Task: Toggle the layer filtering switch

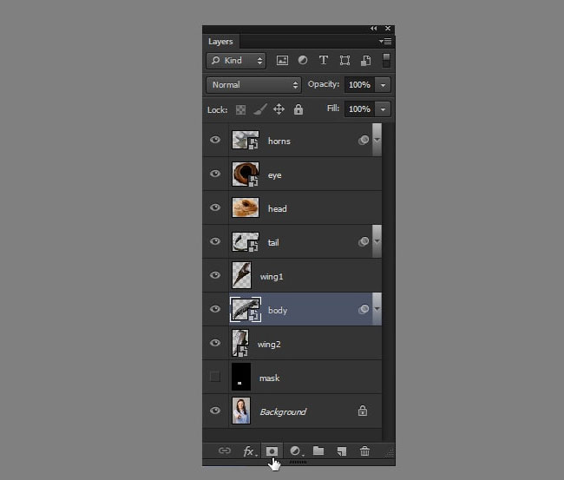Action: (386, 60)
